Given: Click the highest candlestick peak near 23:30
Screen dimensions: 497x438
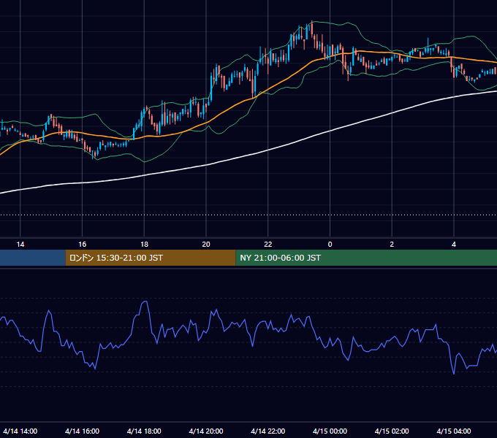Looking at the screenshot, I should click(312, 28).
